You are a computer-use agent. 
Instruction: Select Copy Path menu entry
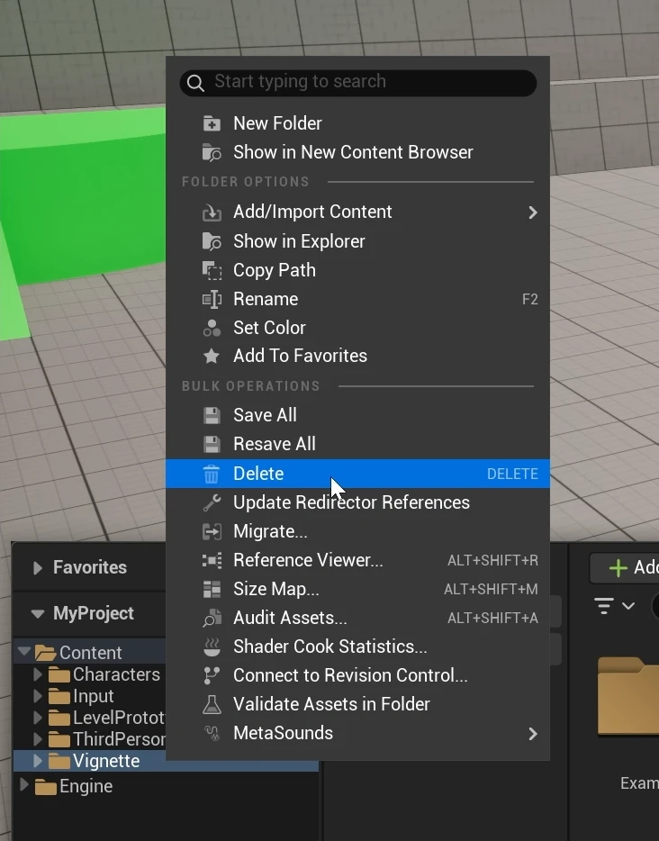357,270
